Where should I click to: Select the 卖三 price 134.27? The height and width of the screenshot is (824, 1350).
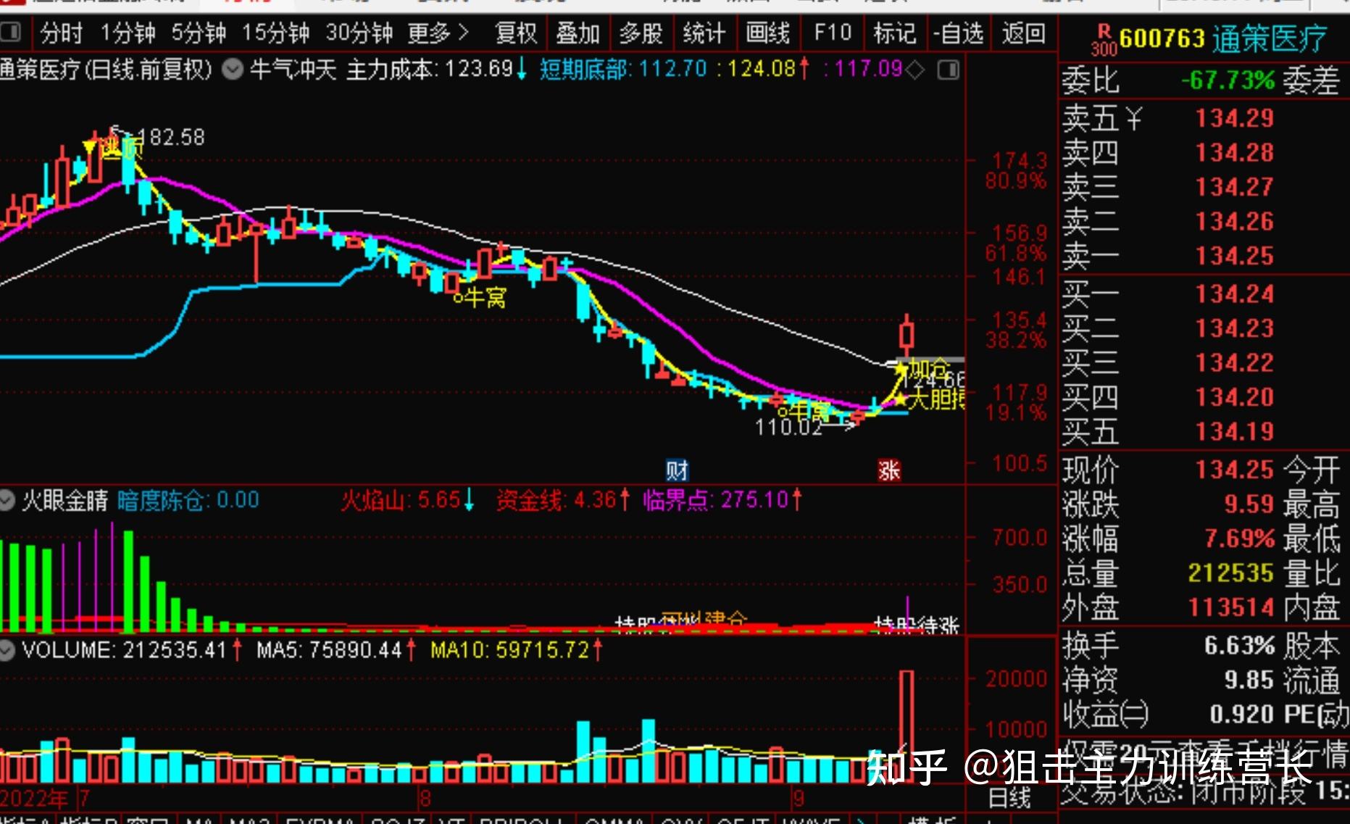[x=1235, y=187]
